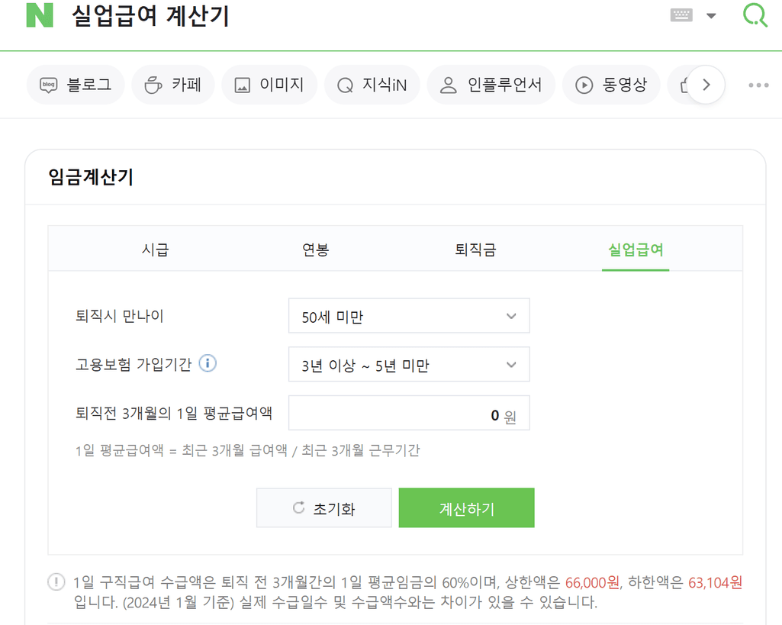
Task: Click the 1일 평균급여액 input field
Action: 409,413
